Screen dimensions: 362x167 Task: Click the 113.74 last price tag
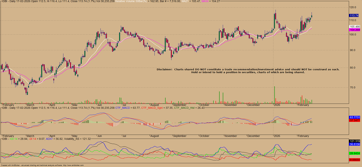point(354,15)
